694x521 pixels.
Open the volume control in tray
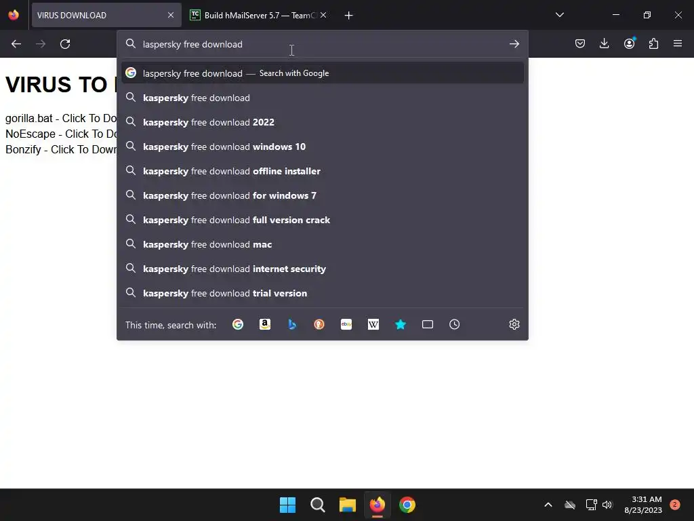coord(607,505)
